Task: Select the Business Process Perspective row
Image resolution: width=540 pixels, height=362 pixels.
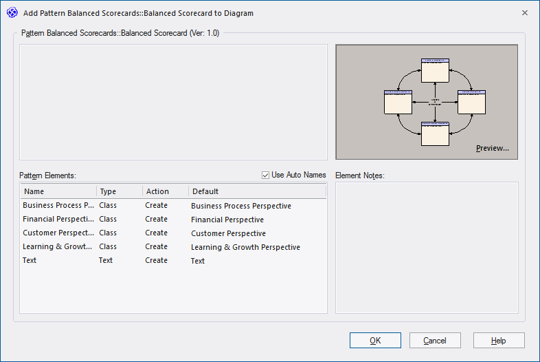Action: (58, 206)
